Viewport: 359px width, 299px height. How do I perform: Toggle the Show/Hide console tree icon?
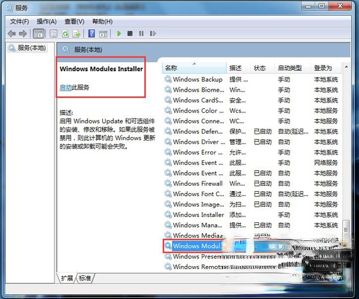coord(38,34)
